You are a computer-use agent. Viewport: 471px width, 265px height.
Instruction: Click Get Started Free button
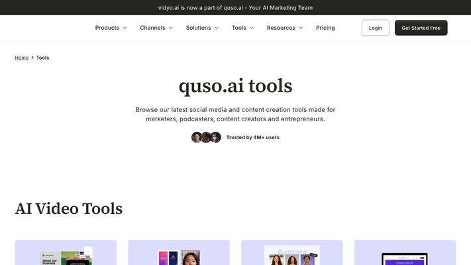pyautogui.click(x=421, y=28)
